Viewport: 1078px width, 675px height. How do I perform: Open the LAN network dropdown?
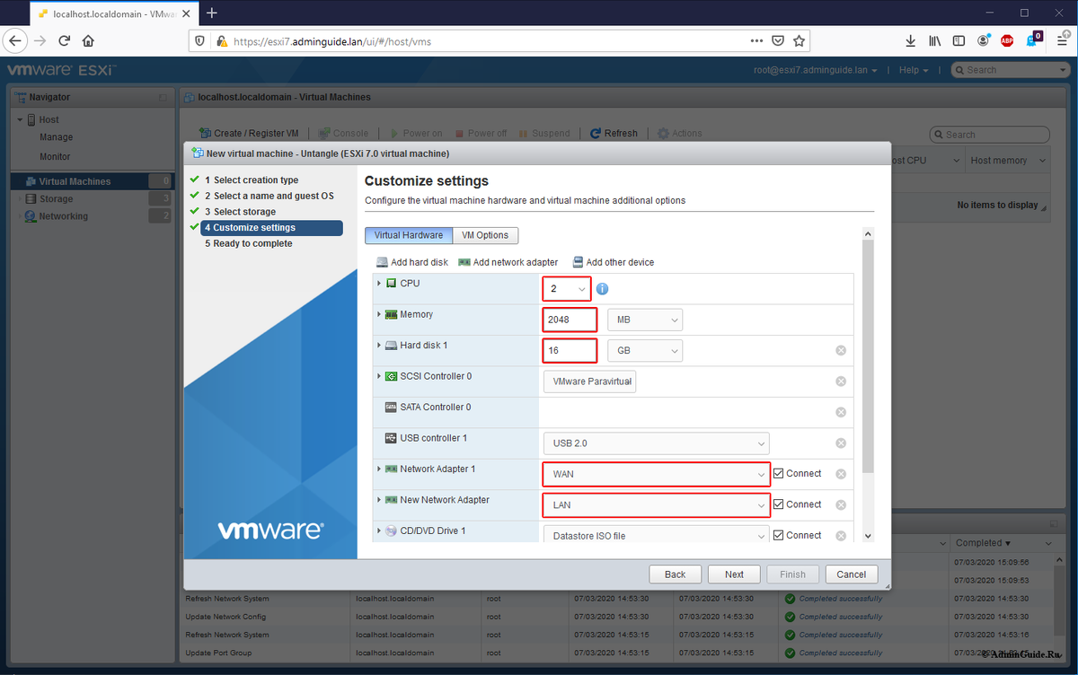(x=656, y=504)
